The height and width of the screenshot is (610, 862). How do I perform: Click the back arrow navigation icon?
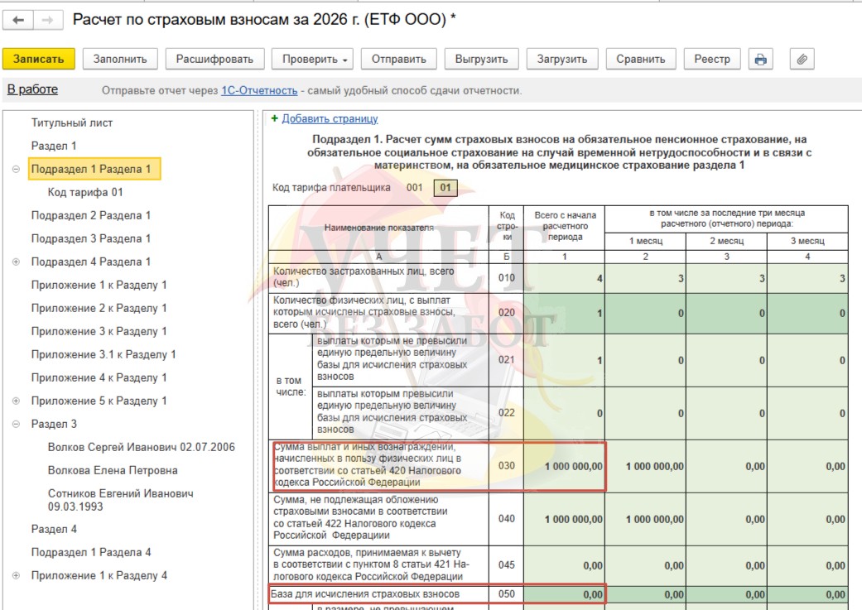(x=18, y=21)
